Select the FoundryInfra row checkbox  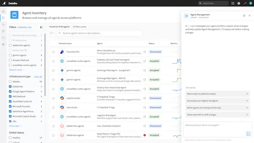point(54,52)
